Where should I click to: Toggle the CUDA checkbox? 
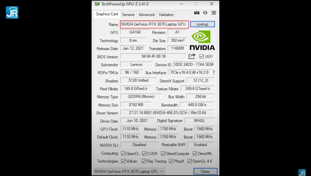pos(144,153)
